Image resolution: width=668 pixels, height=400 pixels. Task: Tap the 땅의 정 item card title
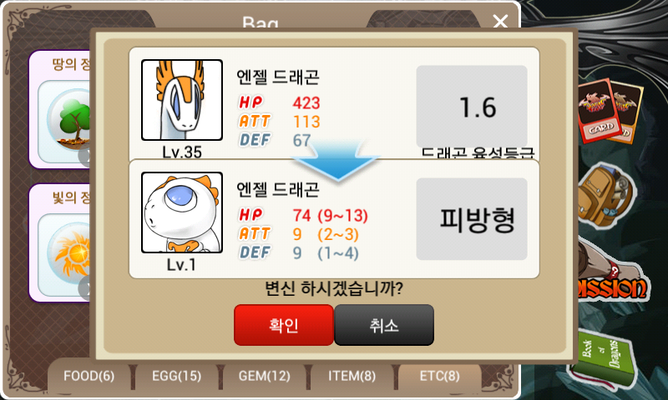tap(71, 65)
